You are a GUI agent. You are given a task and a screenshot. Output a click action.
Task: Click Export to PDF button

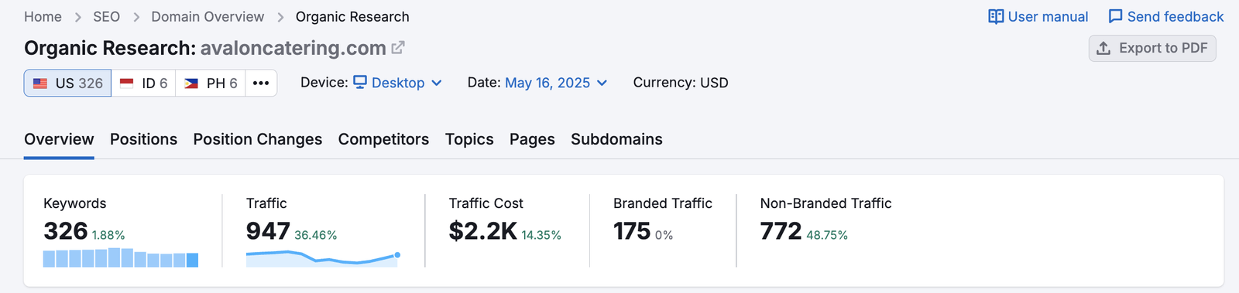pos(1152,48)
